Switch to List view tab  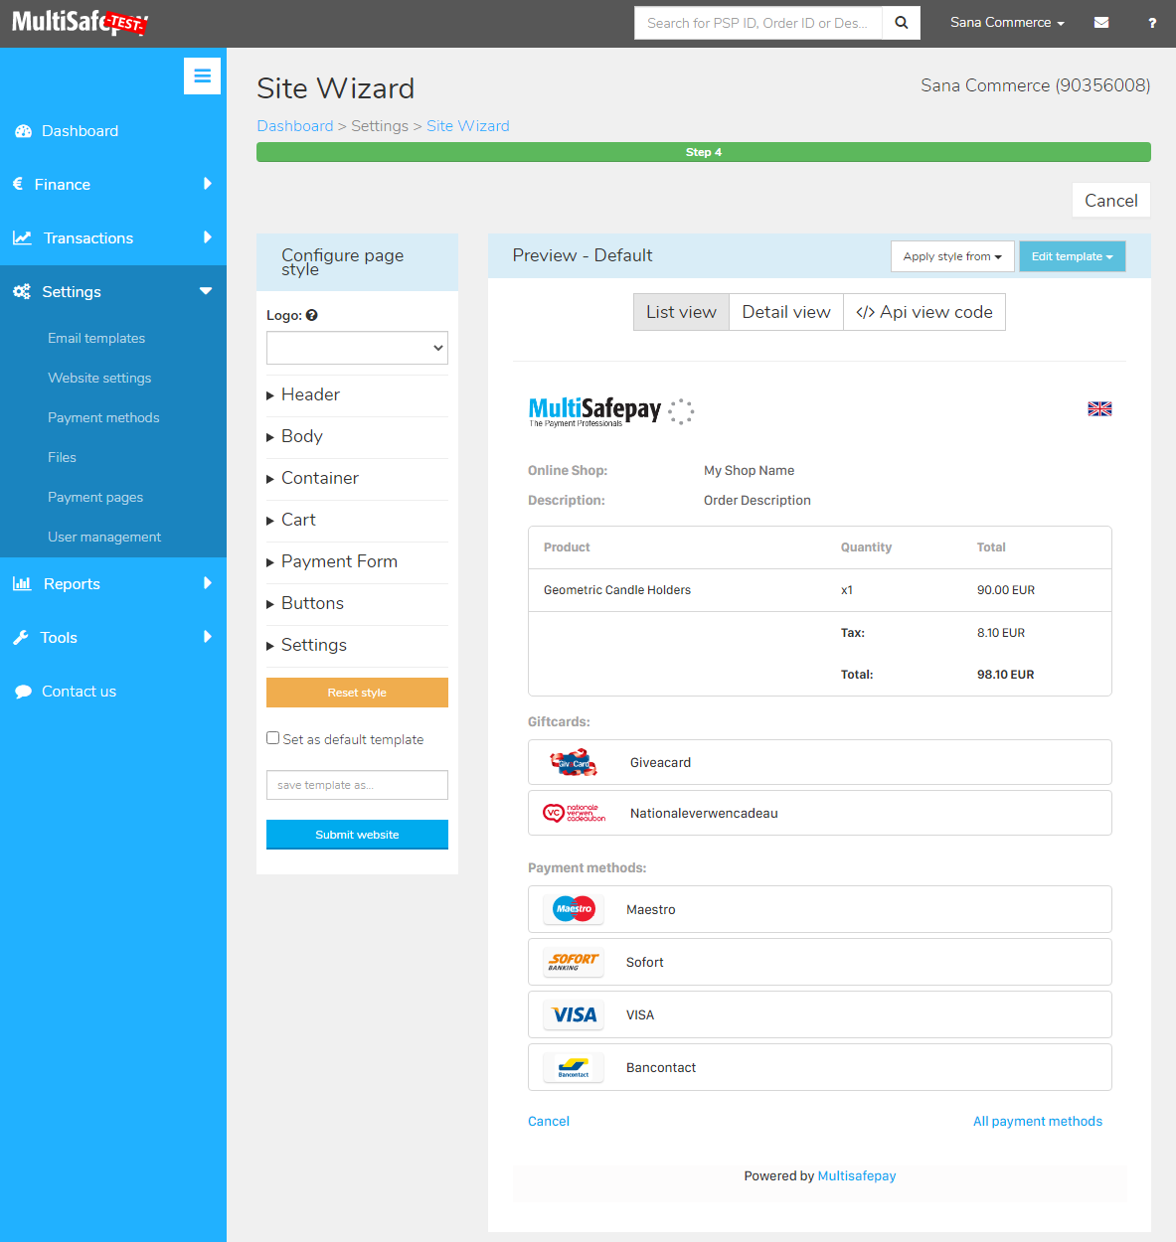click(x=681, y=312)
